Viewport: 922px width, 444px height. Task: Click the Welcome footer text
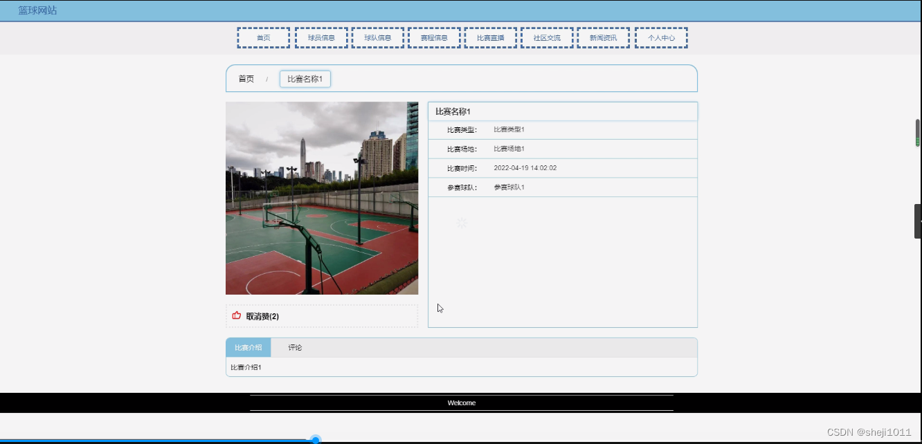(461, 403)
